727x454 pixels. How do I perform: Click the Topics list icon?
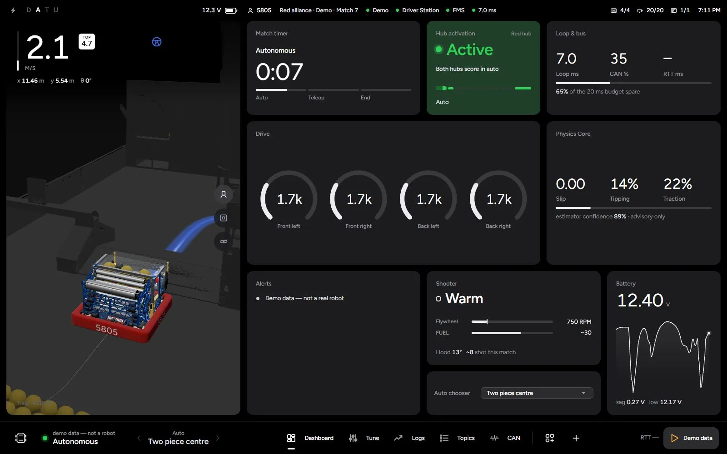[444, 438]
